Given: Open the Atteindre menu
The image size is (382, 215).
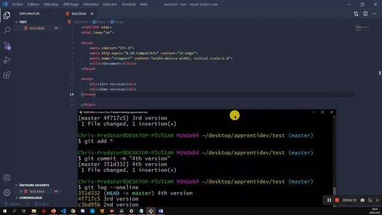Looking at the screenshot, I should (x=91, y=4).
